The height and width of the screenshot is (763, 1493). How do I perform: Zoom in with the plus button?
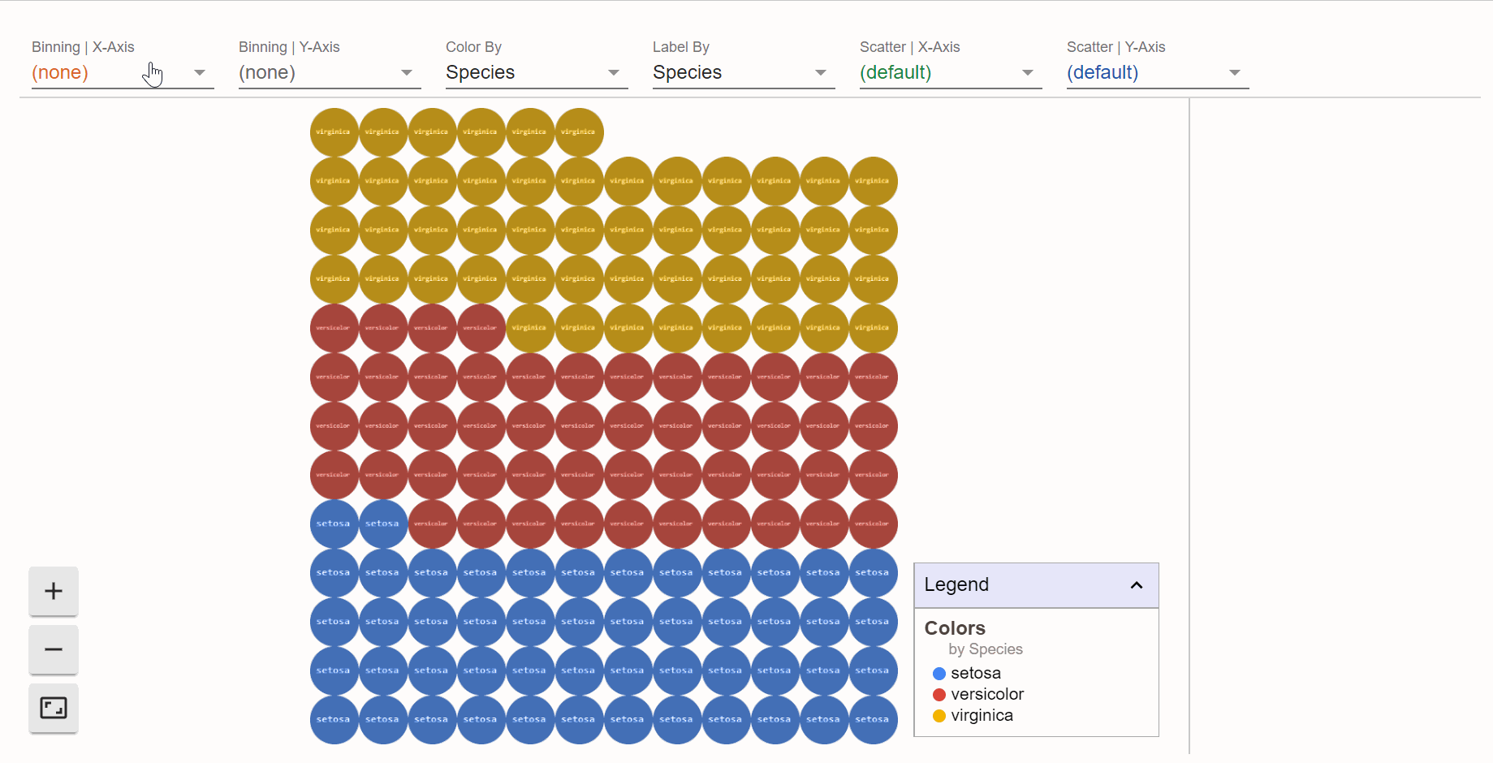(54, 591)
